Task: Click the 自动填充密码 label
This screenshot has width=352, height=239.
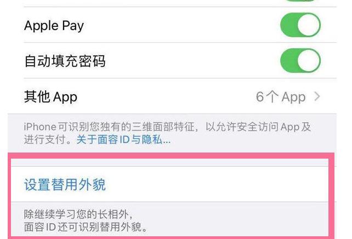Action: 65,61
